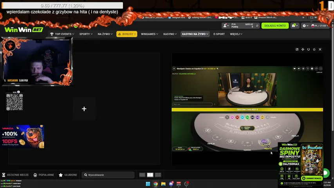
Task: Undo last bet with the undo chip button
Action: pos(227,117)
